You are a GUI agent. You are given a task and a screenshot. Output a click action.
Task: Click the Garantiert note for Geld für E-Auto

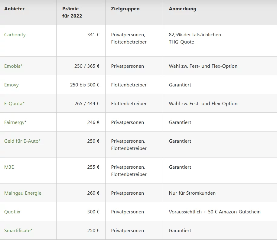pyautogui.click(x=180, y=141)
